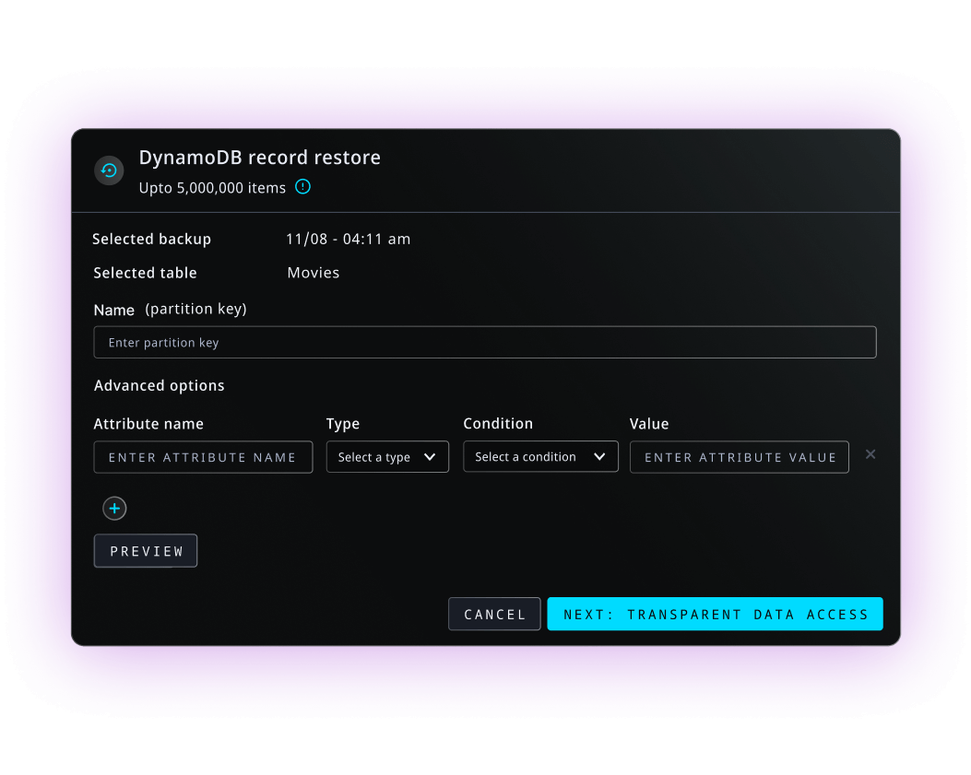Click the 'Value' column label
The height and width of the screenshot is (775, 971).
tap(649, 424)
